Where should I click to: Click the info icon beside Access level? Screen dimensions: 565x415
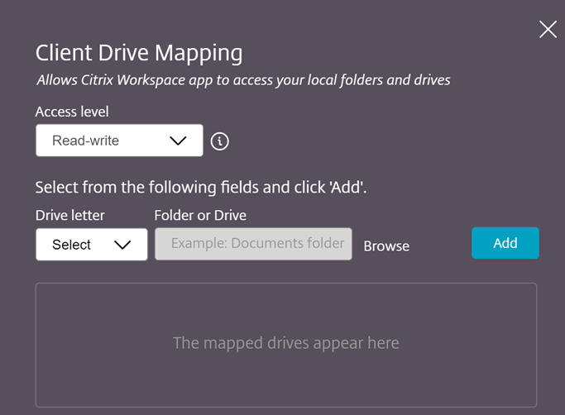(219, 141)
